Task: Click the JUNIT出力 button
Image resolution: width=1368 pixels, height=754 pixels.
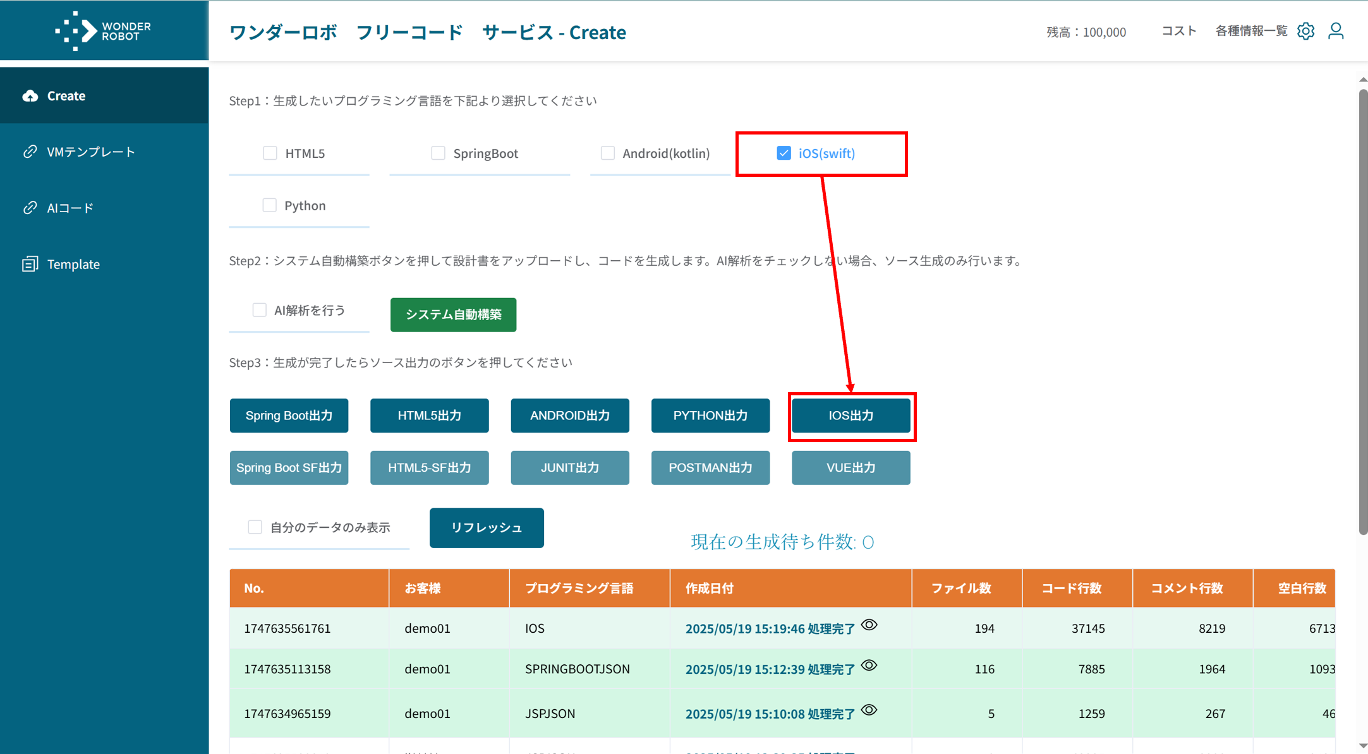Action: pos(570,468)
